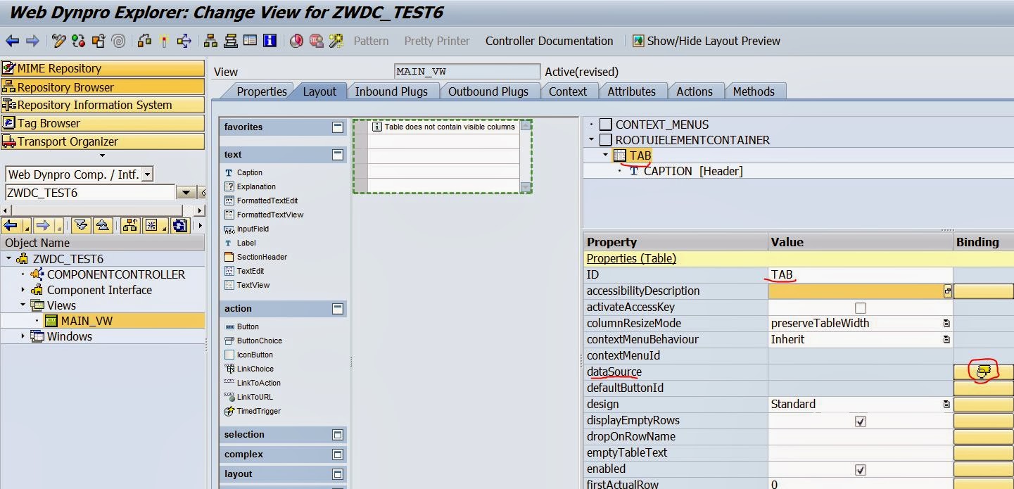Open Tag Browser

pyautogui.click(x=103, y=123)
